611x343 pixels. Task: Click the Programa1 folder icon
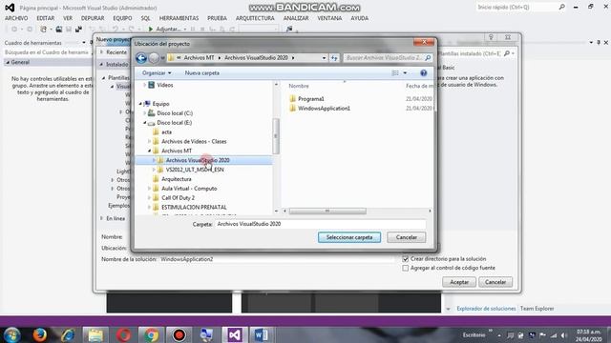point(293,99)
